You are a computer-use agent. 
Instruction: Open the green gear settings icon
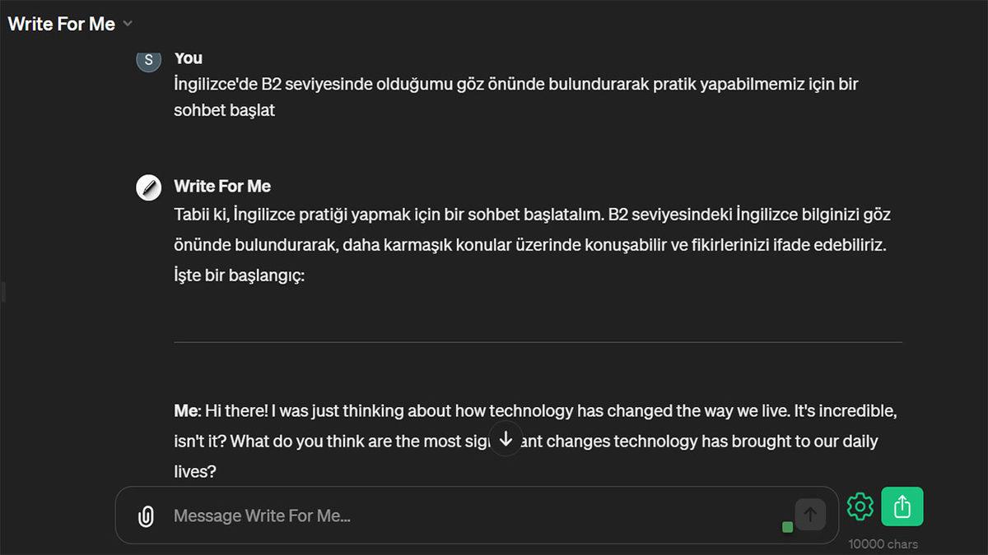coord(860,506)
